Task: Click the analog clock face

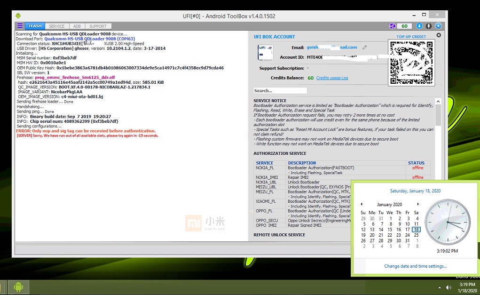Action: tap(448, 222)
